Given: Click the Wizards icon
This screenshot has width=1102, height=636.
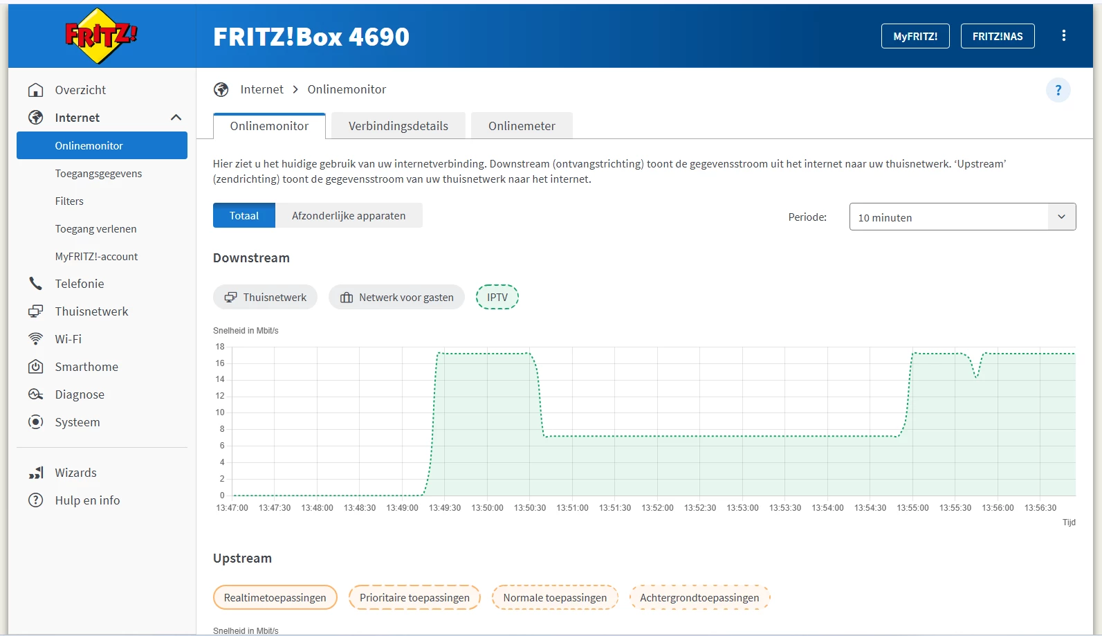Looking at the screenshot, I should point(36,473).
